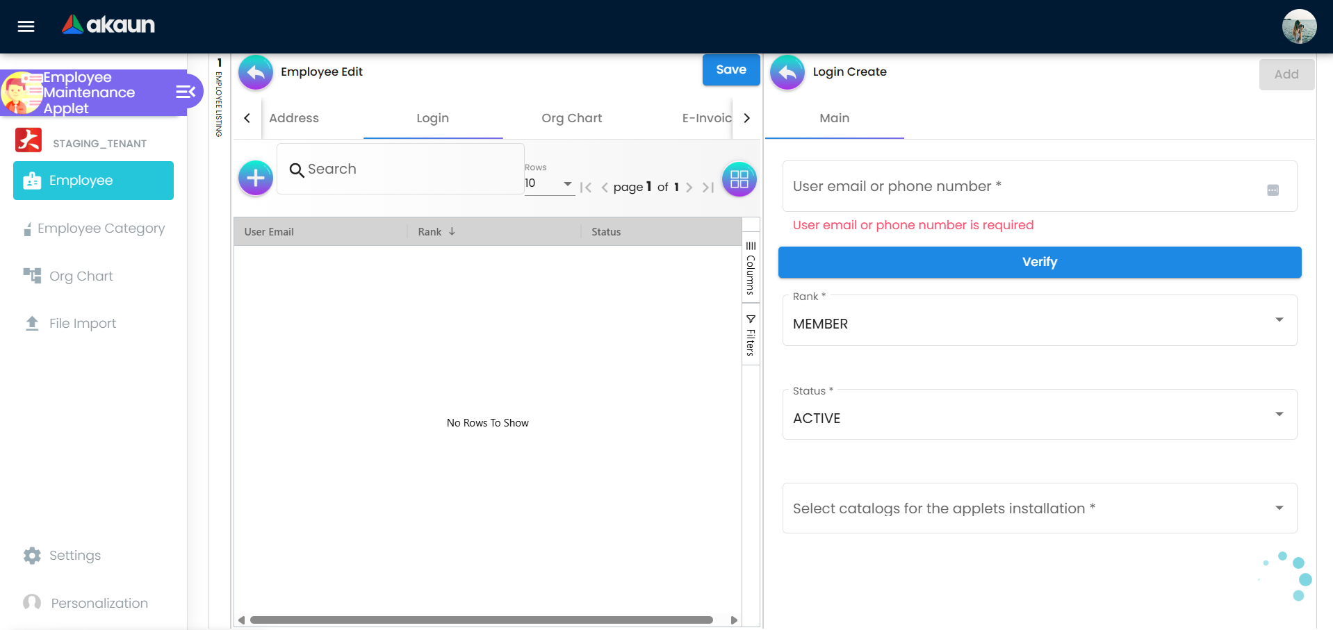Expand the Rank dropdown showing MEMBER
This screenshot has width=1333, height=630.
pyautogui.click(x=1039, y=321)
